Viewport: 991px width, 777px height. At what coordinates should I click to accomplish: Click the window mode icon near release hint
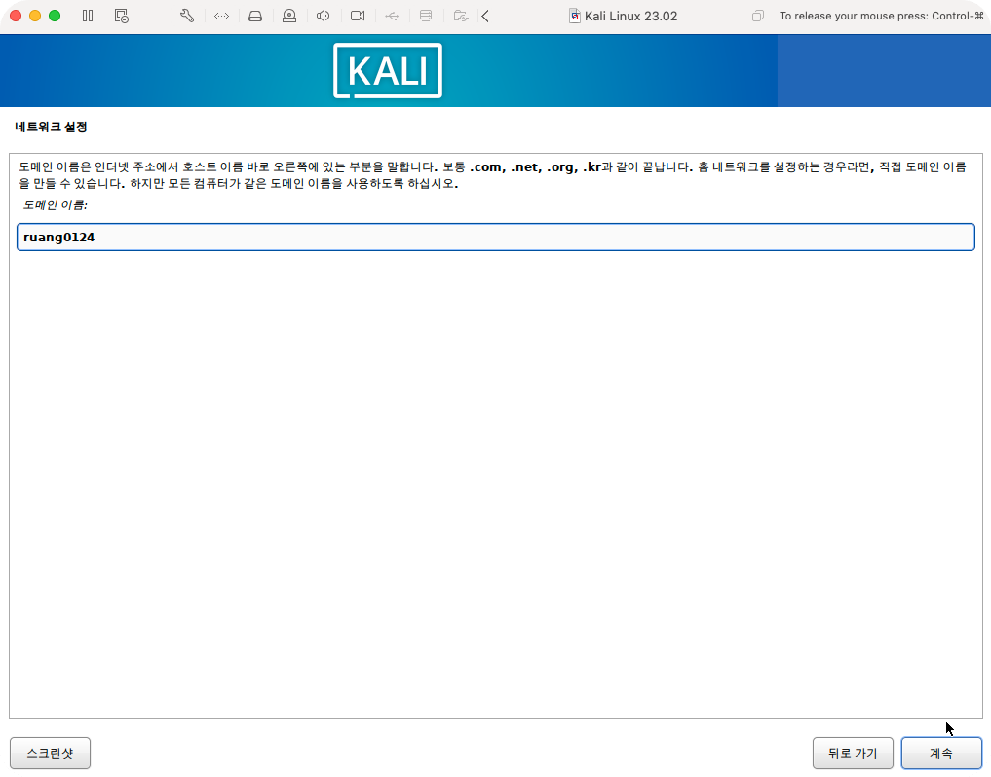pos(758,16)
